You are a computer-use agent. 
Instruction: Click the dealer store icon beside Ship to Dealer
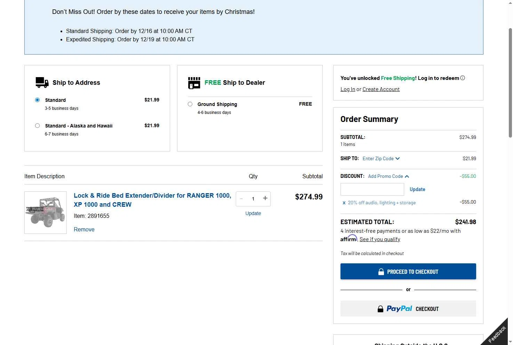194,83
